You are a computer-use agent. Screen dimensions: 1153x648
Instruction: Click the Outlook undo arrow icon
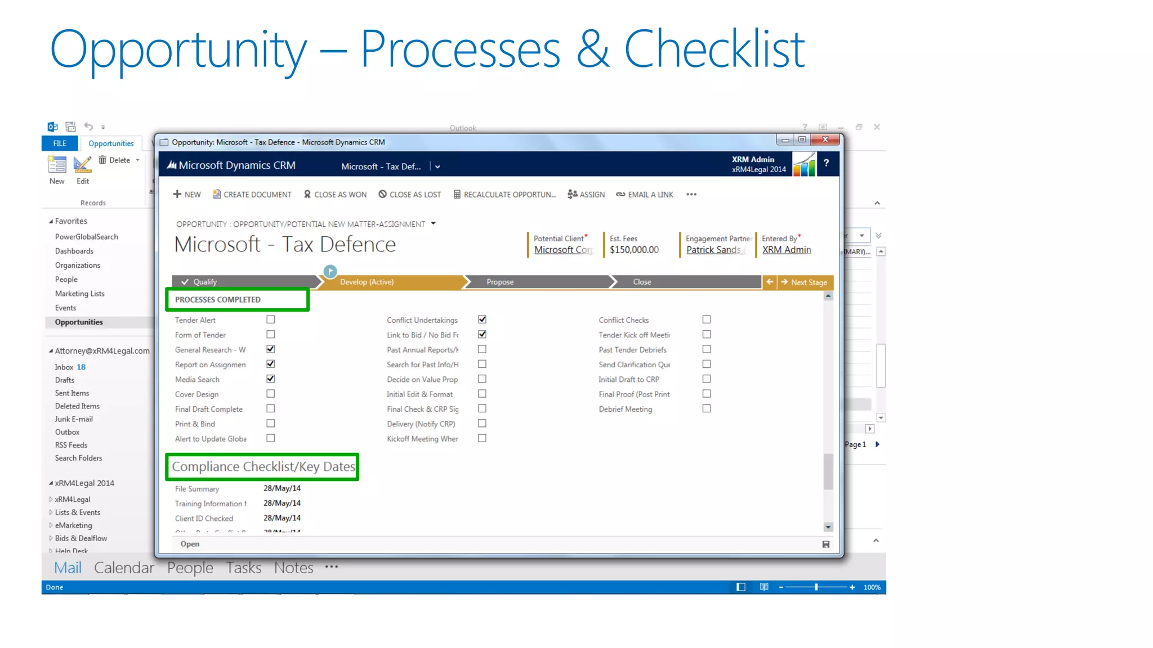click(88, 127)
